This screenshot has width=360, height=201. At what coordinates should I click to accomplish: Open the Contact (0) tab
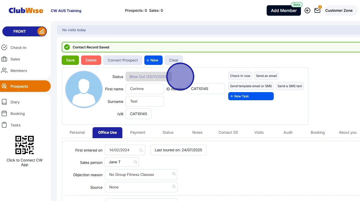tap(228, 132)
